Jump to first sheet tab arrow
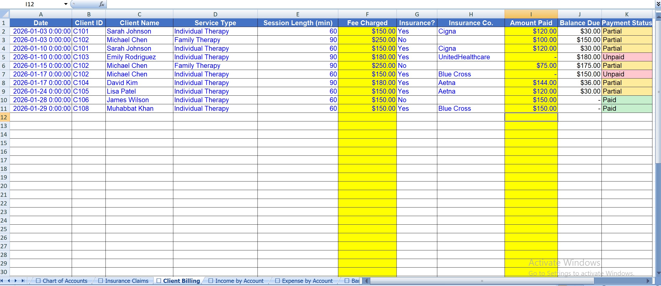661x286 pixels. pos(2,281)
